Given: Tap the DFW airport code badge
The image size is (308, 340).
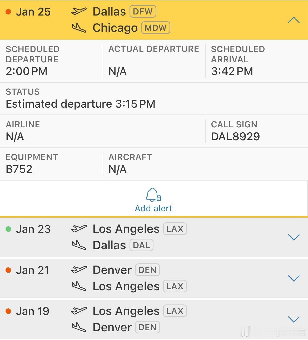Looking at the screenshot, I should click(143, 12).
